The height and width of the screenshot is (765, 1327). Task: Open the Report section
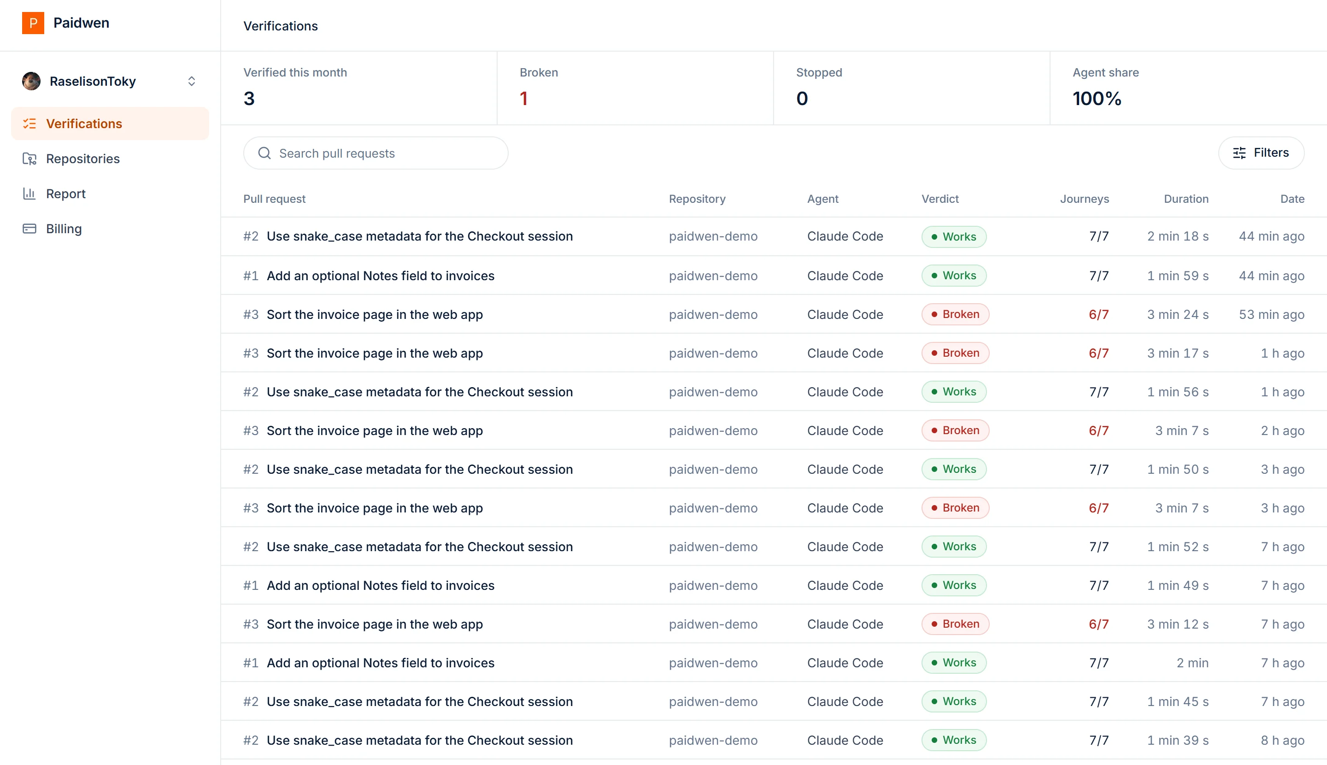(110, 194)
